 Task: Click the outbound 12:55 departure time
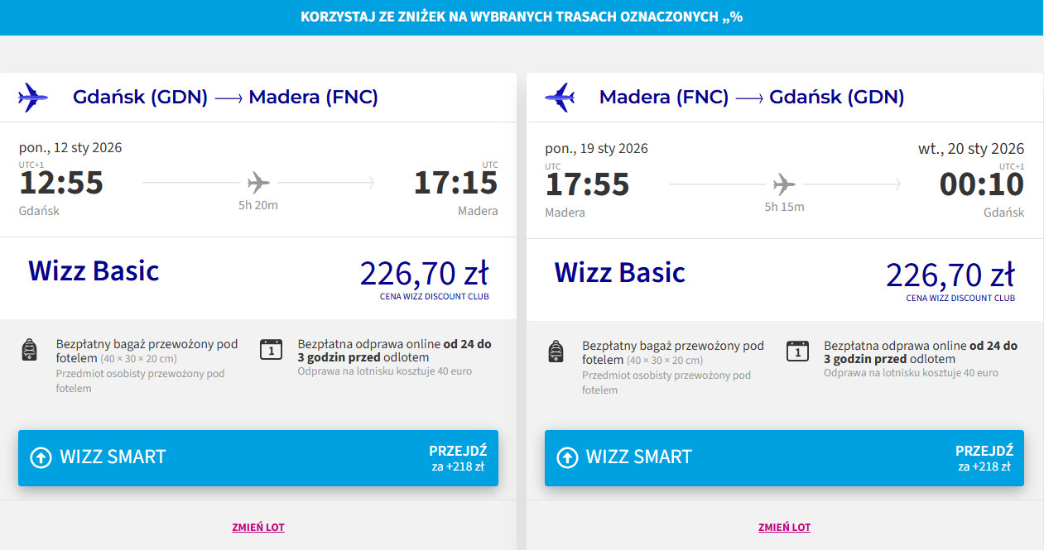[x=61, y=183]
